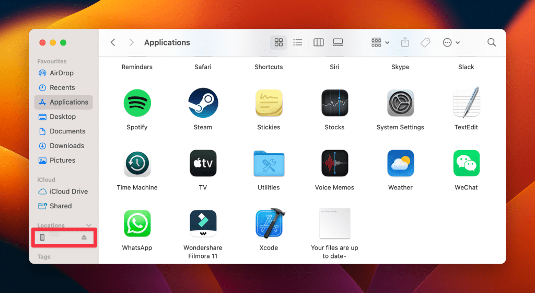Click the eject icon beside the device

[x=84, y=238]
